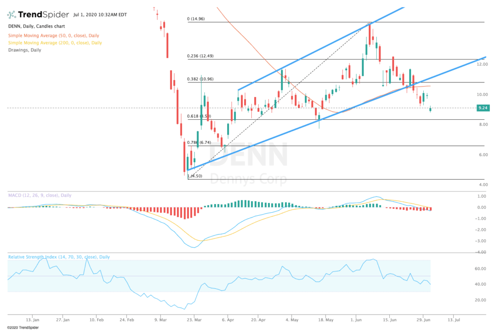Select the dashed diagonal Fibonacci swing line
This screenshot has height=331, width=497.
(x=279, y=101)
